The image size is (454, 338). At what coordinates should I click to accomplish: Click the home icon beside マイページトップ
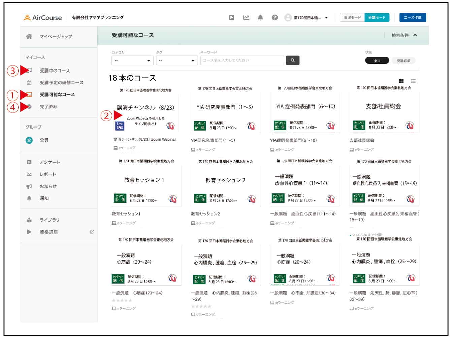pyautogui.click(x=29, y=36)
